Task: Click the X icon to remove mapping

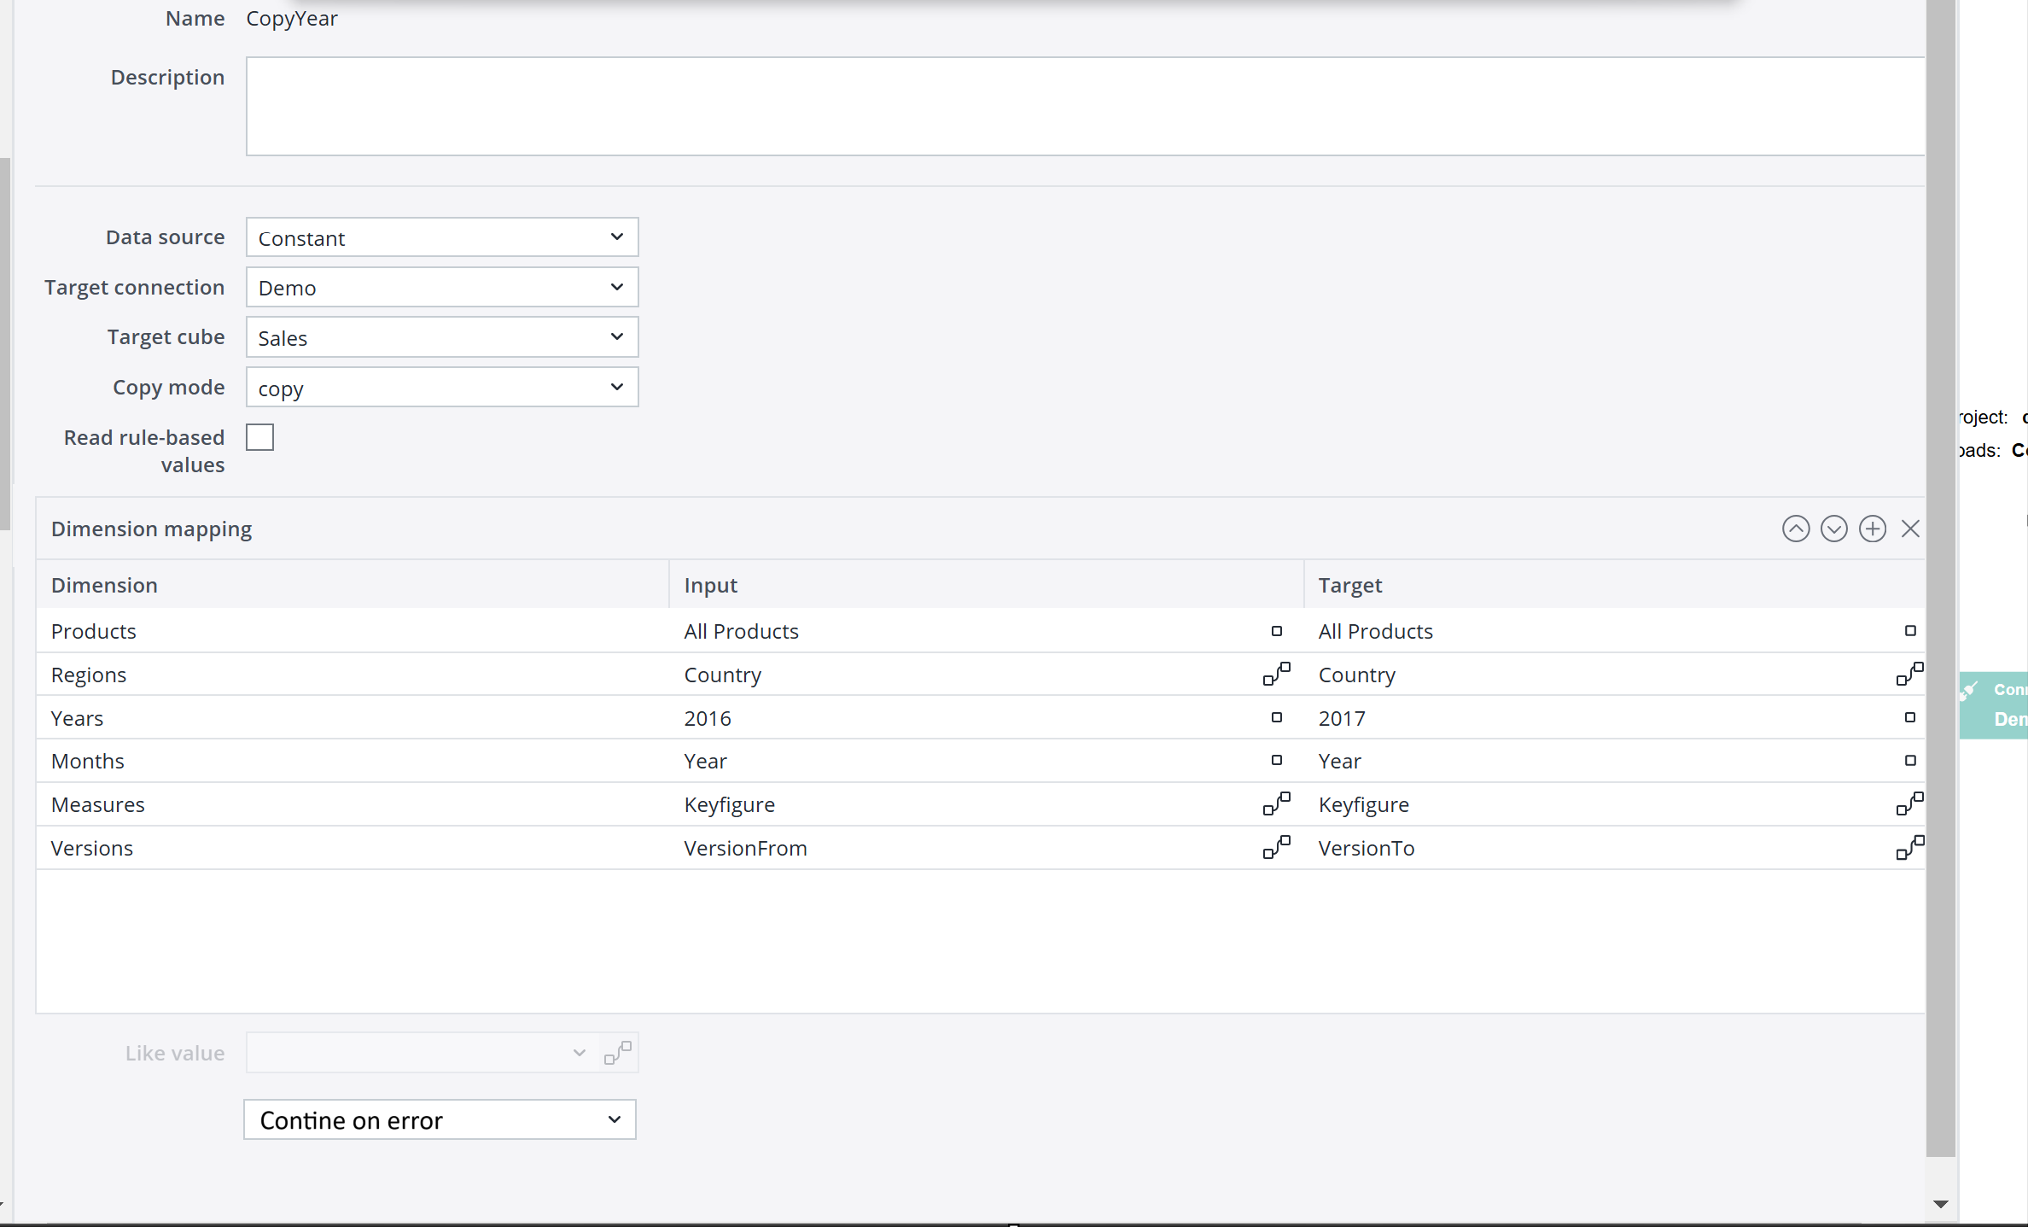Action: coord(1910,529)
